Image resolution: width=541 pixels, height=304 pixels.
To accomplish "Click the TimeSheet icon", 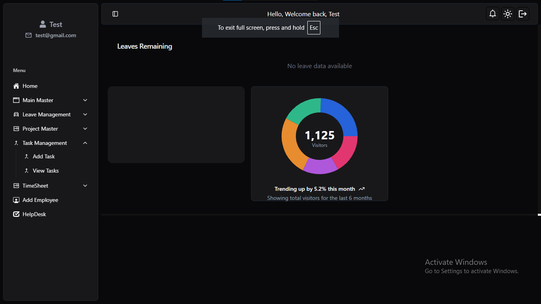I will (16, 186).
